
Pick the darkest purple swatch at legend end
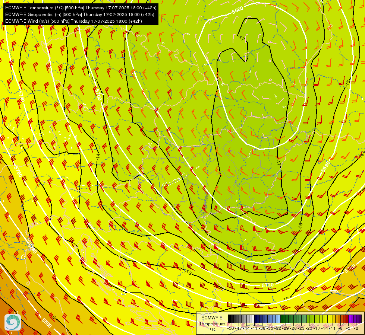click(x=361, y=319)
